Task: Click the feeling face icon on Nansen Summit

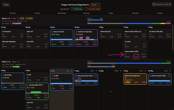Action: pyautogui.click(x=52, y=42)
